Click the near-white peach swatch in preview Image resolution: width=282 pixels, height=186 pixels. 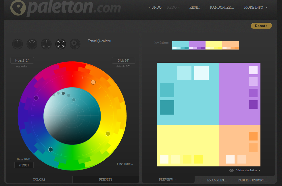click(x=230, y=159)
